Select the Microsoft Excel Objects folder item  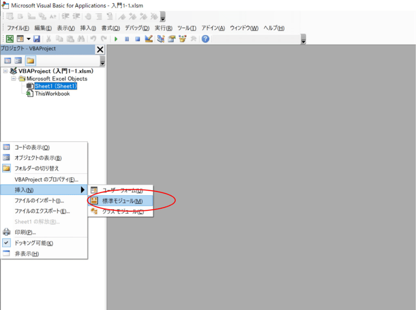pos(57,79)
